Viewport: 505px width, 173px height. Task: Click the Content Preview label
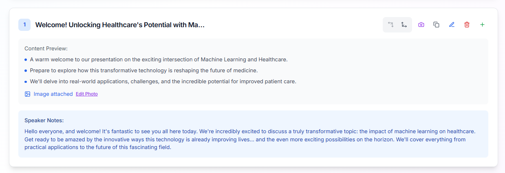coord(46,48)
